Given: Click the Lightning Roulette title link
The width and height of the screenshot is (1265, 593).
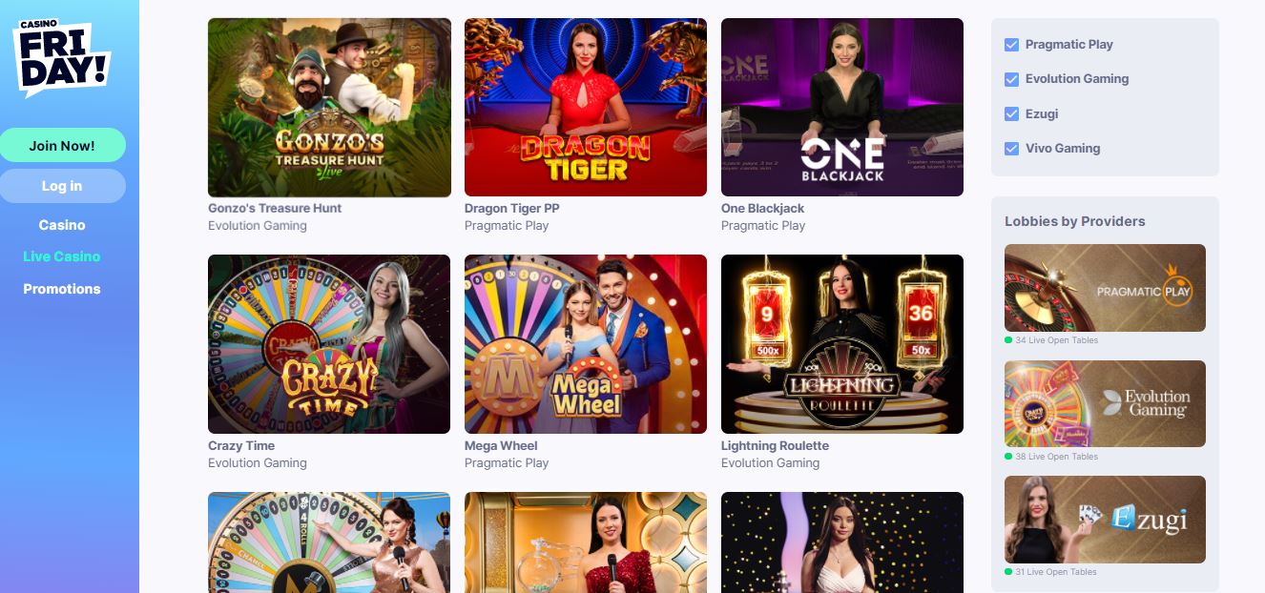Looking at the screenshot, I should pos(775,445).
